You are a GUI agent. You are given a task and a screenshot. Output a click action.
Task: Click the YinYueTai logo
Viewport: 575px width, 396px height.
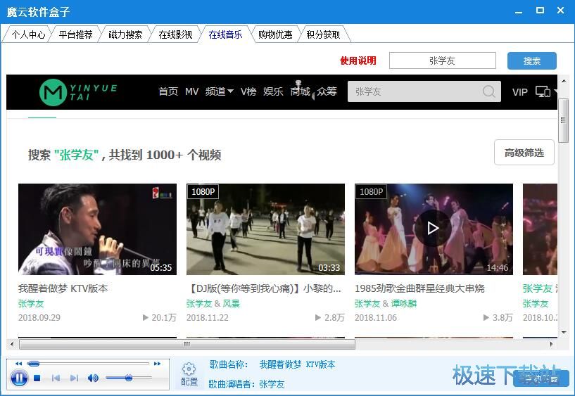(x=78, y=92)
